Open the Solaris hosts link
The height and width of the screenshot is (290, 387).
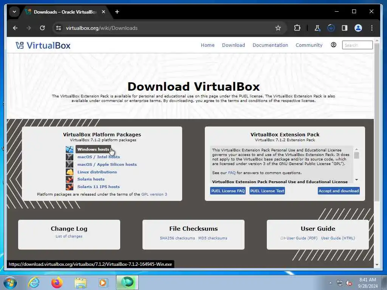(x=91, y=179)
